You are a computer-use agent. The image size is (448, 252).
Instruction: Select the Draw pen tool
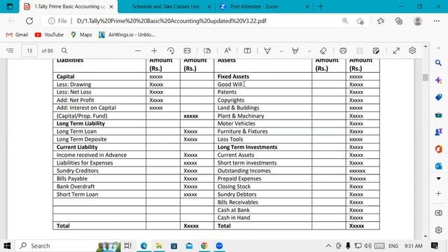[x=267, y=50]
